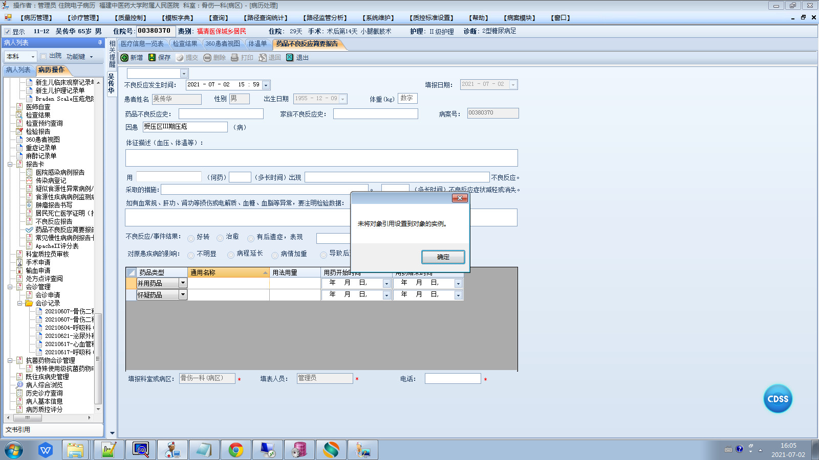Viewport: 819px width, 460px height.
Task: Open the 怀疑药品 drug type dropdown
Action: [183, 295]
